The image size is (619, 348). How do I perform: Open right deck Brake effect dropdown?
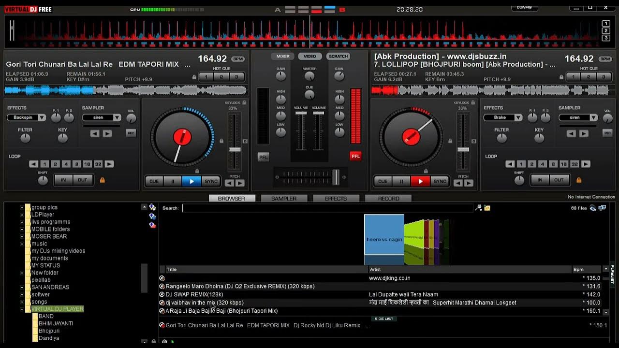518,117
